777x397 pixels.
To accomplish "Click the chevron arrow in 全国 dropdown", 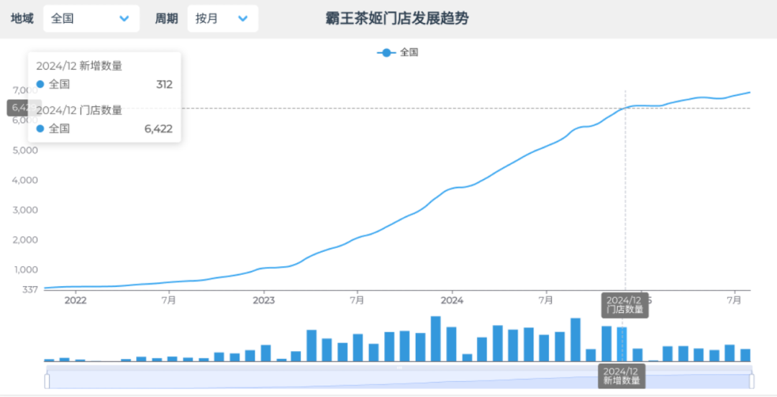I will [x=124, y=19].
